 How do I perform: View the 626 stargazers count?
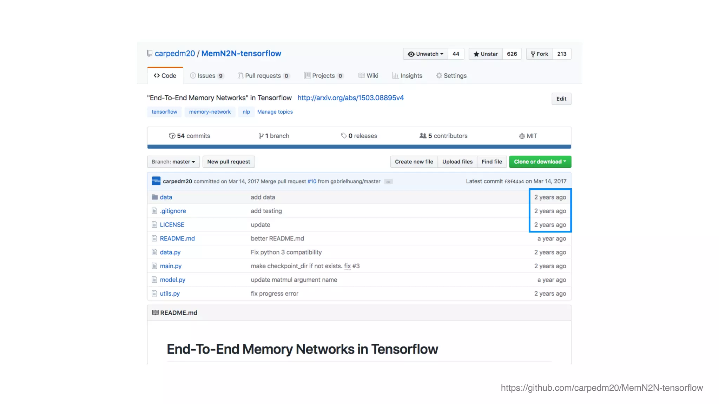click(512, 54)
